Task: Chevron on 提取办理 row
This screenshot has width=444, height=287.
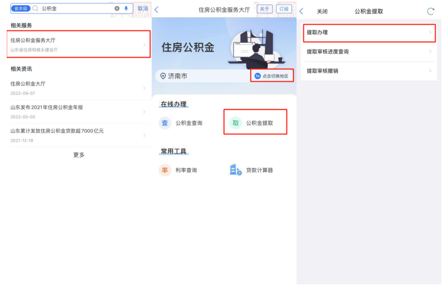Action: tap(430, 32)
